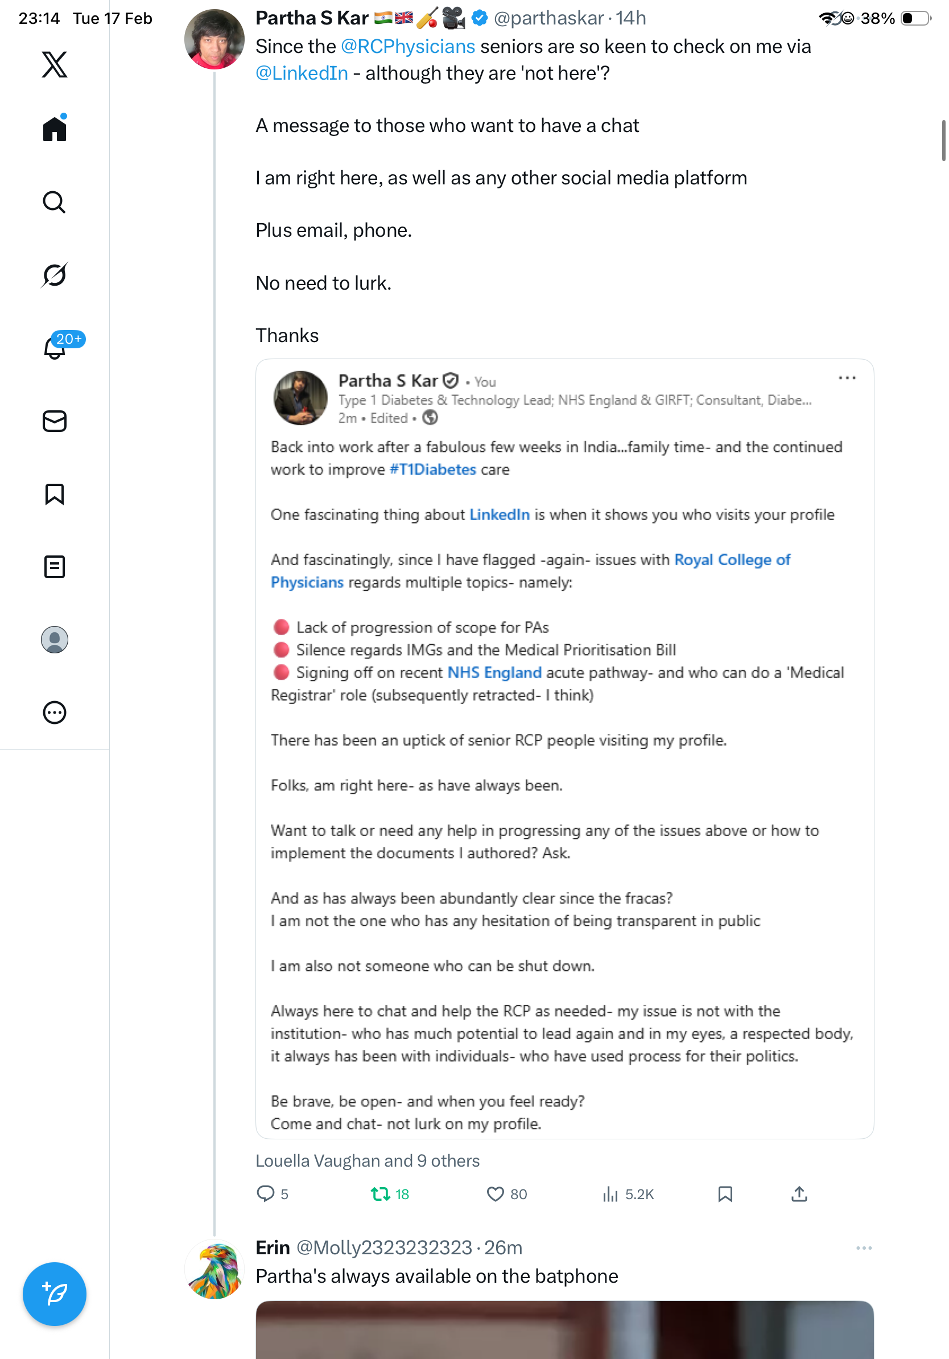Click the page scrollbar thumb
The image size is (949, 1359).
tap(943, 140)
